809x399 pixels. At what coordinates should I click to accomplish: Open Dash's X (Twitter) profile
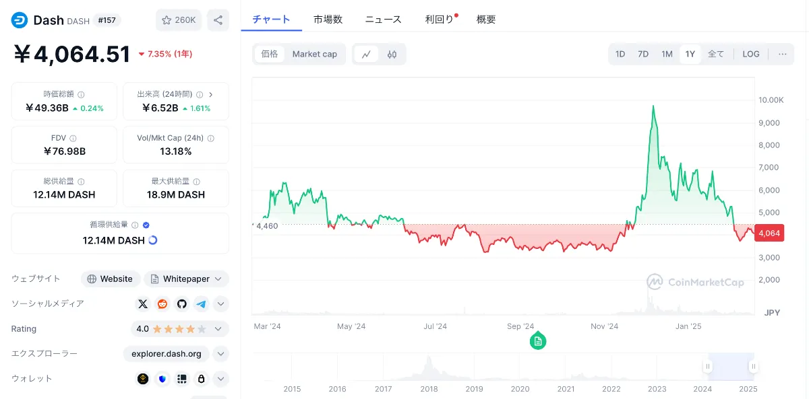(143, 303)
